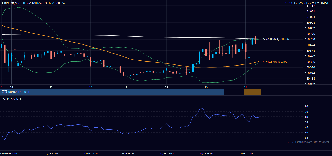Image resolution: width=332 pixels, height=156 pixels.
Task: Click price level 180.700 on the axis
Action: (310, 39)
